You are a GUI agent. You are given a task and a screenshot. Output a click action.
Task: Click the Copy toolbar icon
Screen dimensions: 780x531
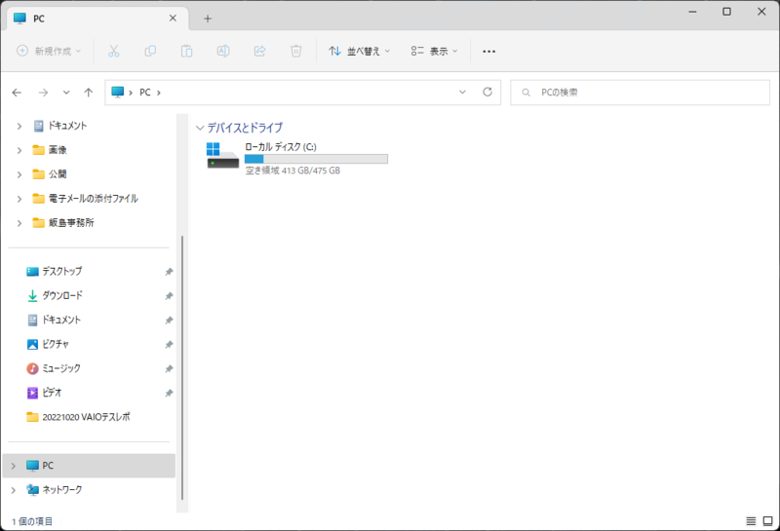pyautogui.click(x=150, y=51)
